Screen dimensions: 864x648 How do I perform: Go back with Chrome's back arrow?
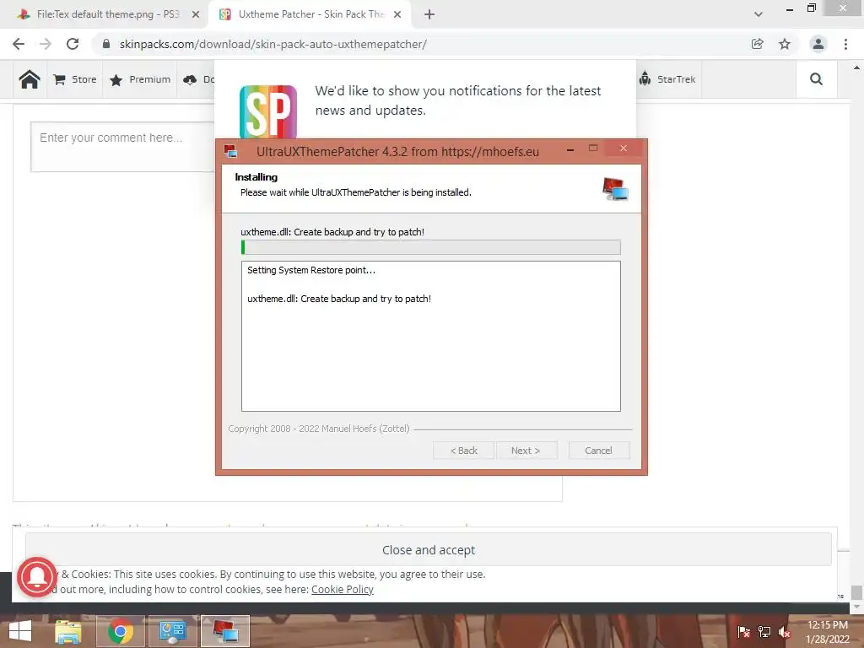point(19,44)
